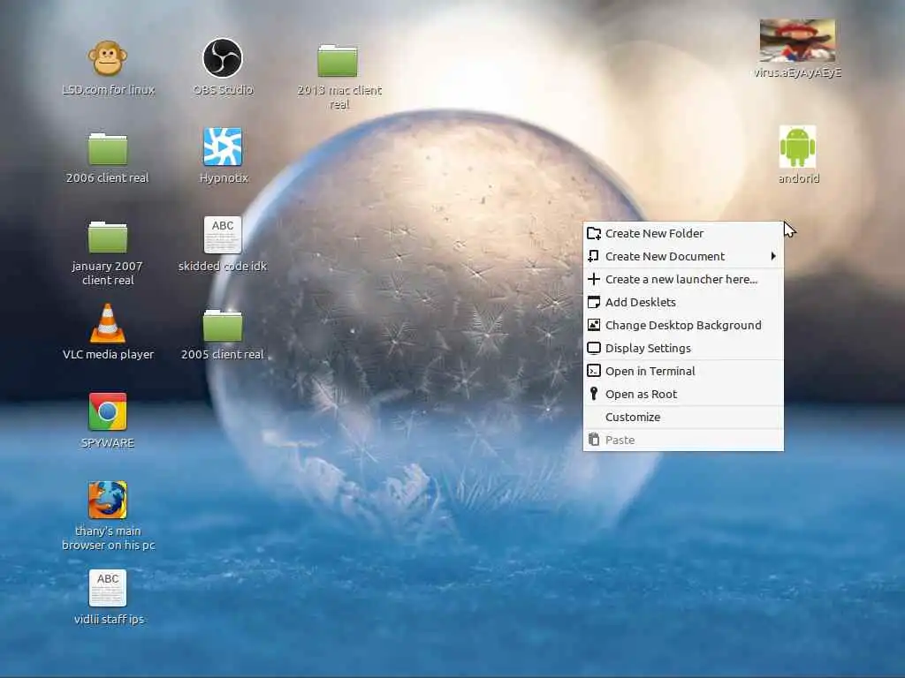The height and width of the screenshot is (678, 905).
Task: Click the '2006 client real' label text
Action: [107, 178]
